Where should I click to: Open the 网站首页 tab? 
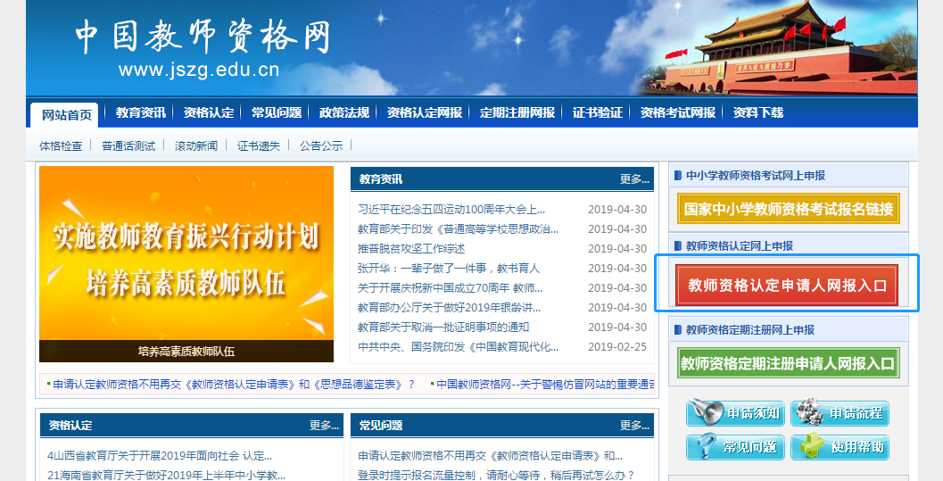pyautogui.click(x=66, y=115)
